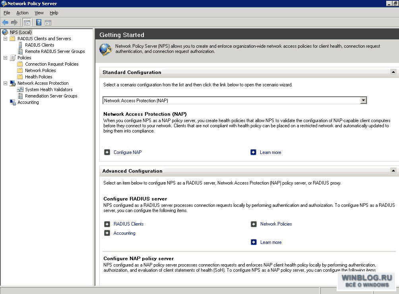
Task: Collapse the Policies tree node
Action: pos(5,58)
